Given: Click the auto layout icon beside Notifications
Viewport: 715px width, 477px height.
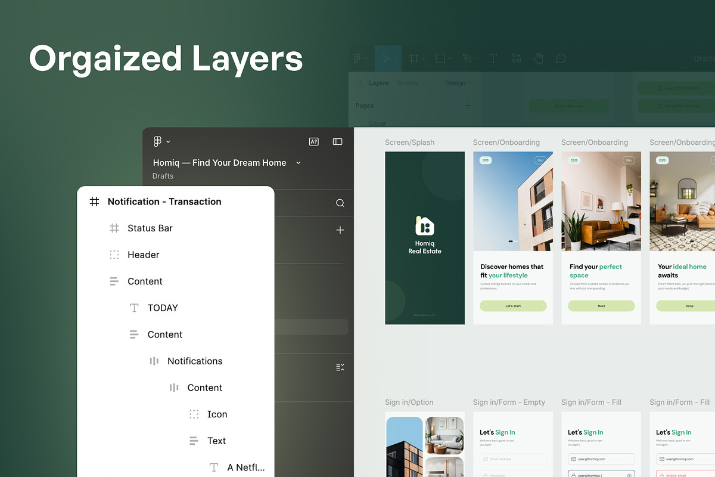Looking at the screenshot, I should point(154,361).
